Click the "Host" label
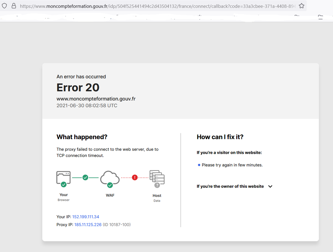Image resolution: width=333 pixels, height=252 pixels. [x=157, y=196]
